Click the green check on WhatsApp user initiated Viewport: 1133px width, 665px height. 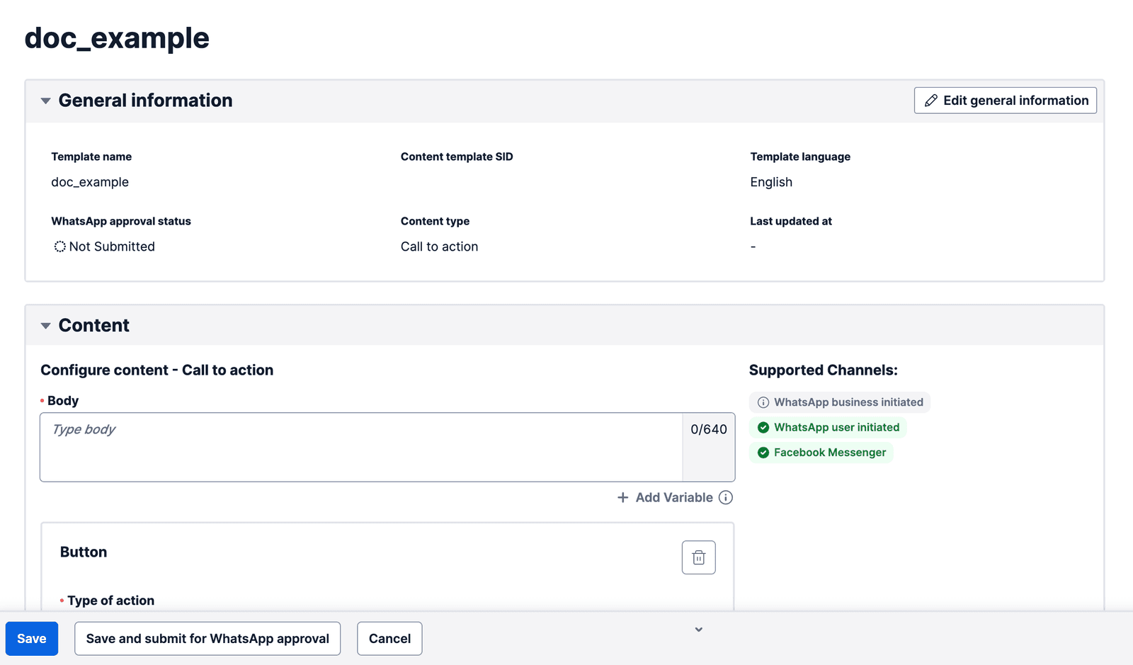(x=763, y=427)
